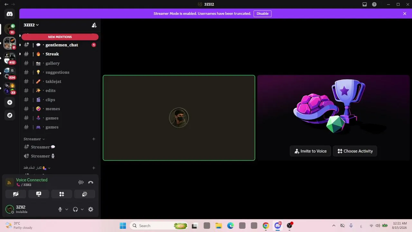Open headphone output options arrow

point(82,209)
